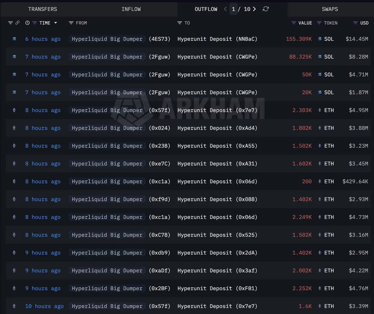Switch to the TRANSFERS tab

click(x=42, y=9)
